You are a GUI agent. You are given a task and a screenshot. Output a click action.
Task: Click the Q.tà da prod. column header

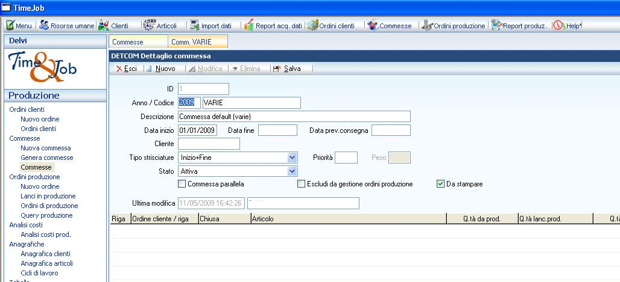point(482,218)
